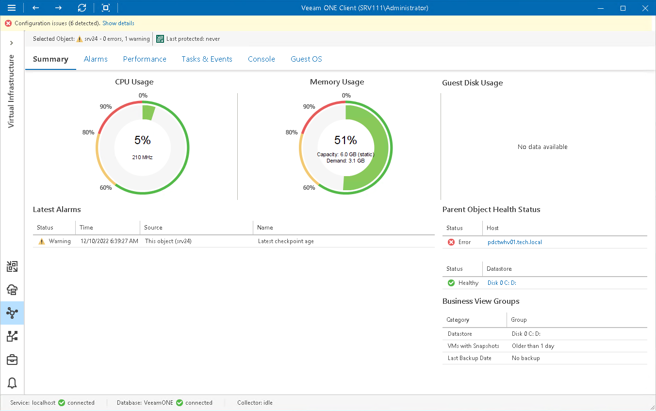Refresh the view using the toolbar refresh icon
Image resolution: width=656 pixels, height=411 pixels.
[x=82, y=8]
